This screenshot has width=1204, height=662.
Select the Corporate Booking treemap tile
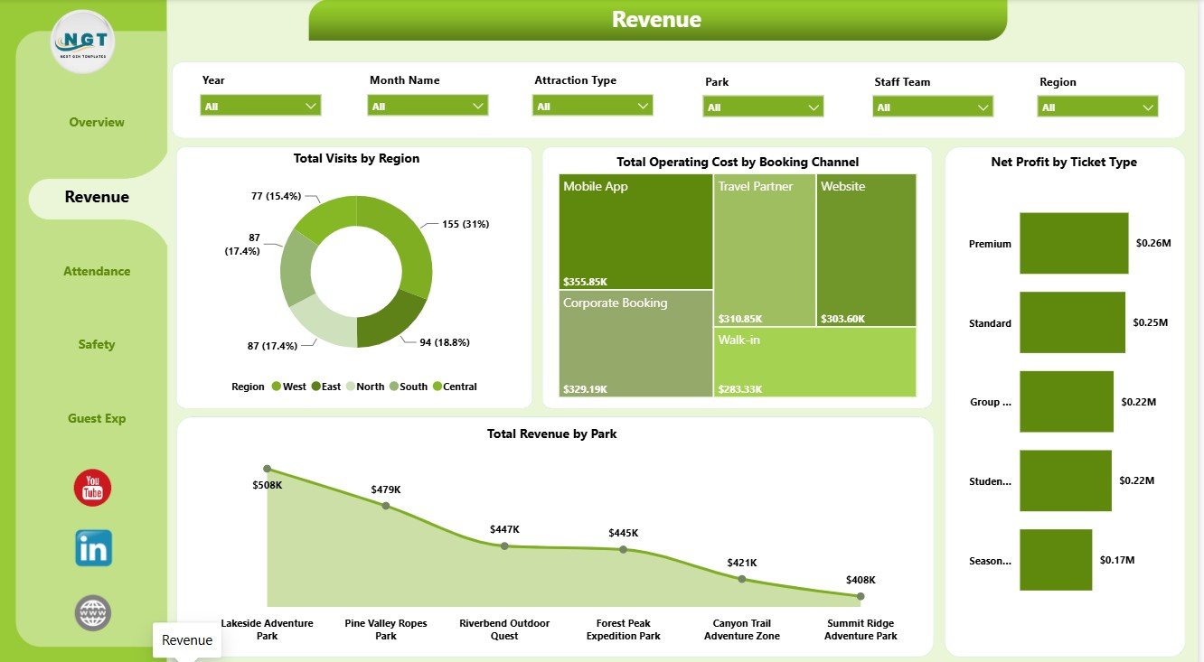coord(635,343)
